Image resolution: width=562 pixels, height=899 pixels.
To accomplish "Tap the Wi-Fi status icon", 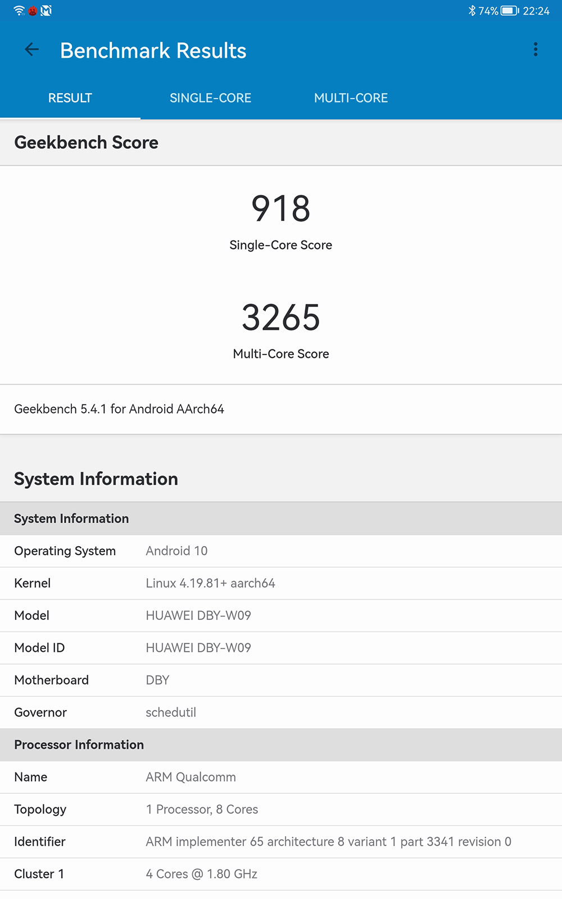I will [19, 11].
